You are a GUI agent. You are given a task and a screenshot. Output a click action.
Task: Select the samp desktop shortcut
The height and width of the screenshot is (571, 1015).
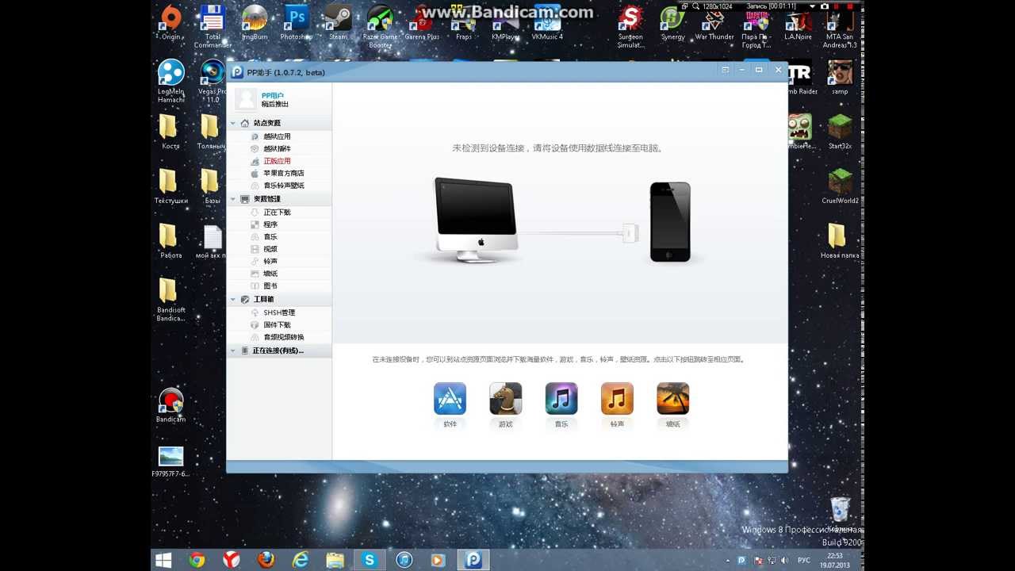[840, 77]
